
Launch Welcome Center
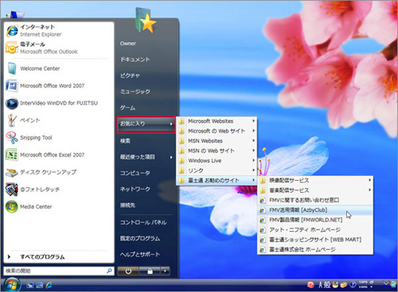59,68
